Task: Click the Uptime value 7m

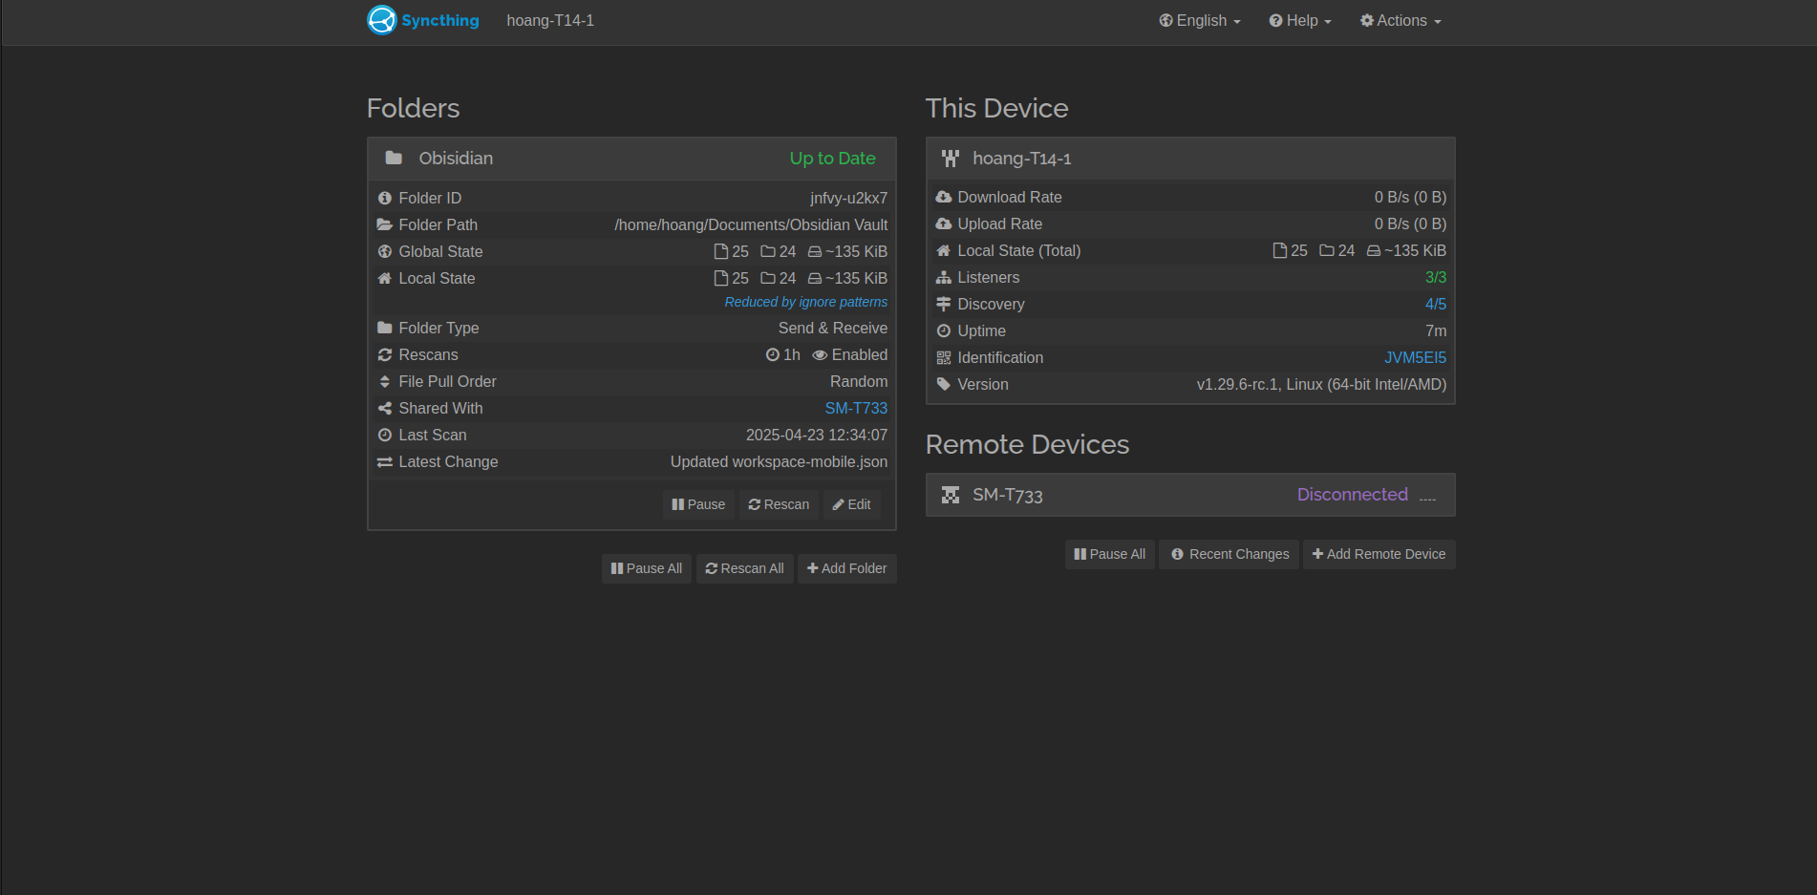Action: point(1436,331)
